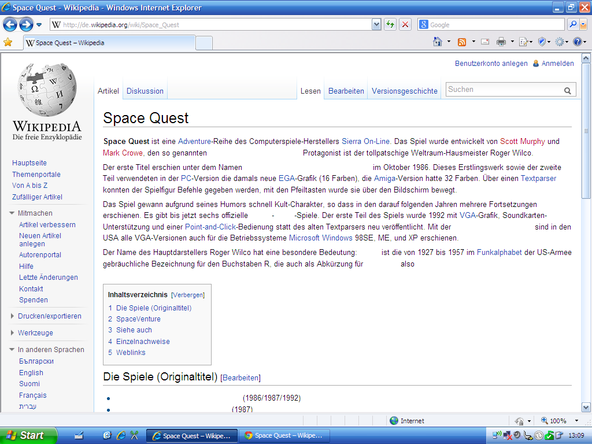Open the address bar history dropdown
The width and height of the screenshot is (592, 444).
click(x=376, y=25)
